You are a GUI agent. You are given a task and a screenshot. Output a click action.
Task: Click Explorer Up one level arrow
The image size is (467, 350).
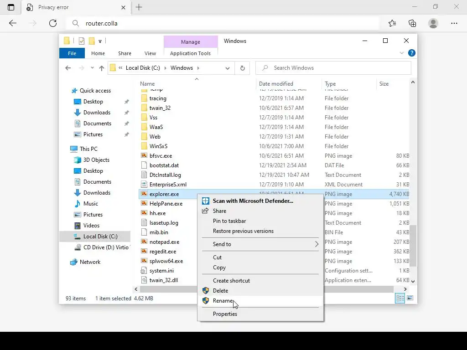(102, 68)
